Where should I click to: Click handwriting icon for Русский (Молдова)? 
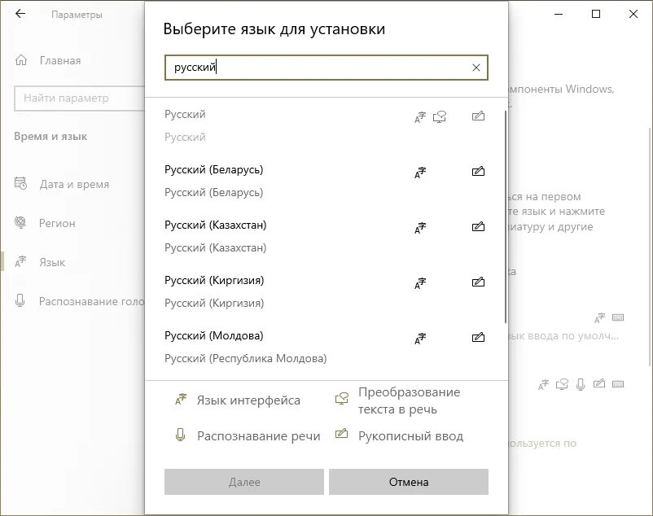click(478, 337)
